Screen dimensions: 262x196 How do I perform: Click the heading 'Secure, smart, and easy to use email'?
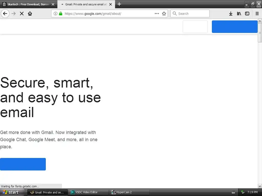pos(50,97)
